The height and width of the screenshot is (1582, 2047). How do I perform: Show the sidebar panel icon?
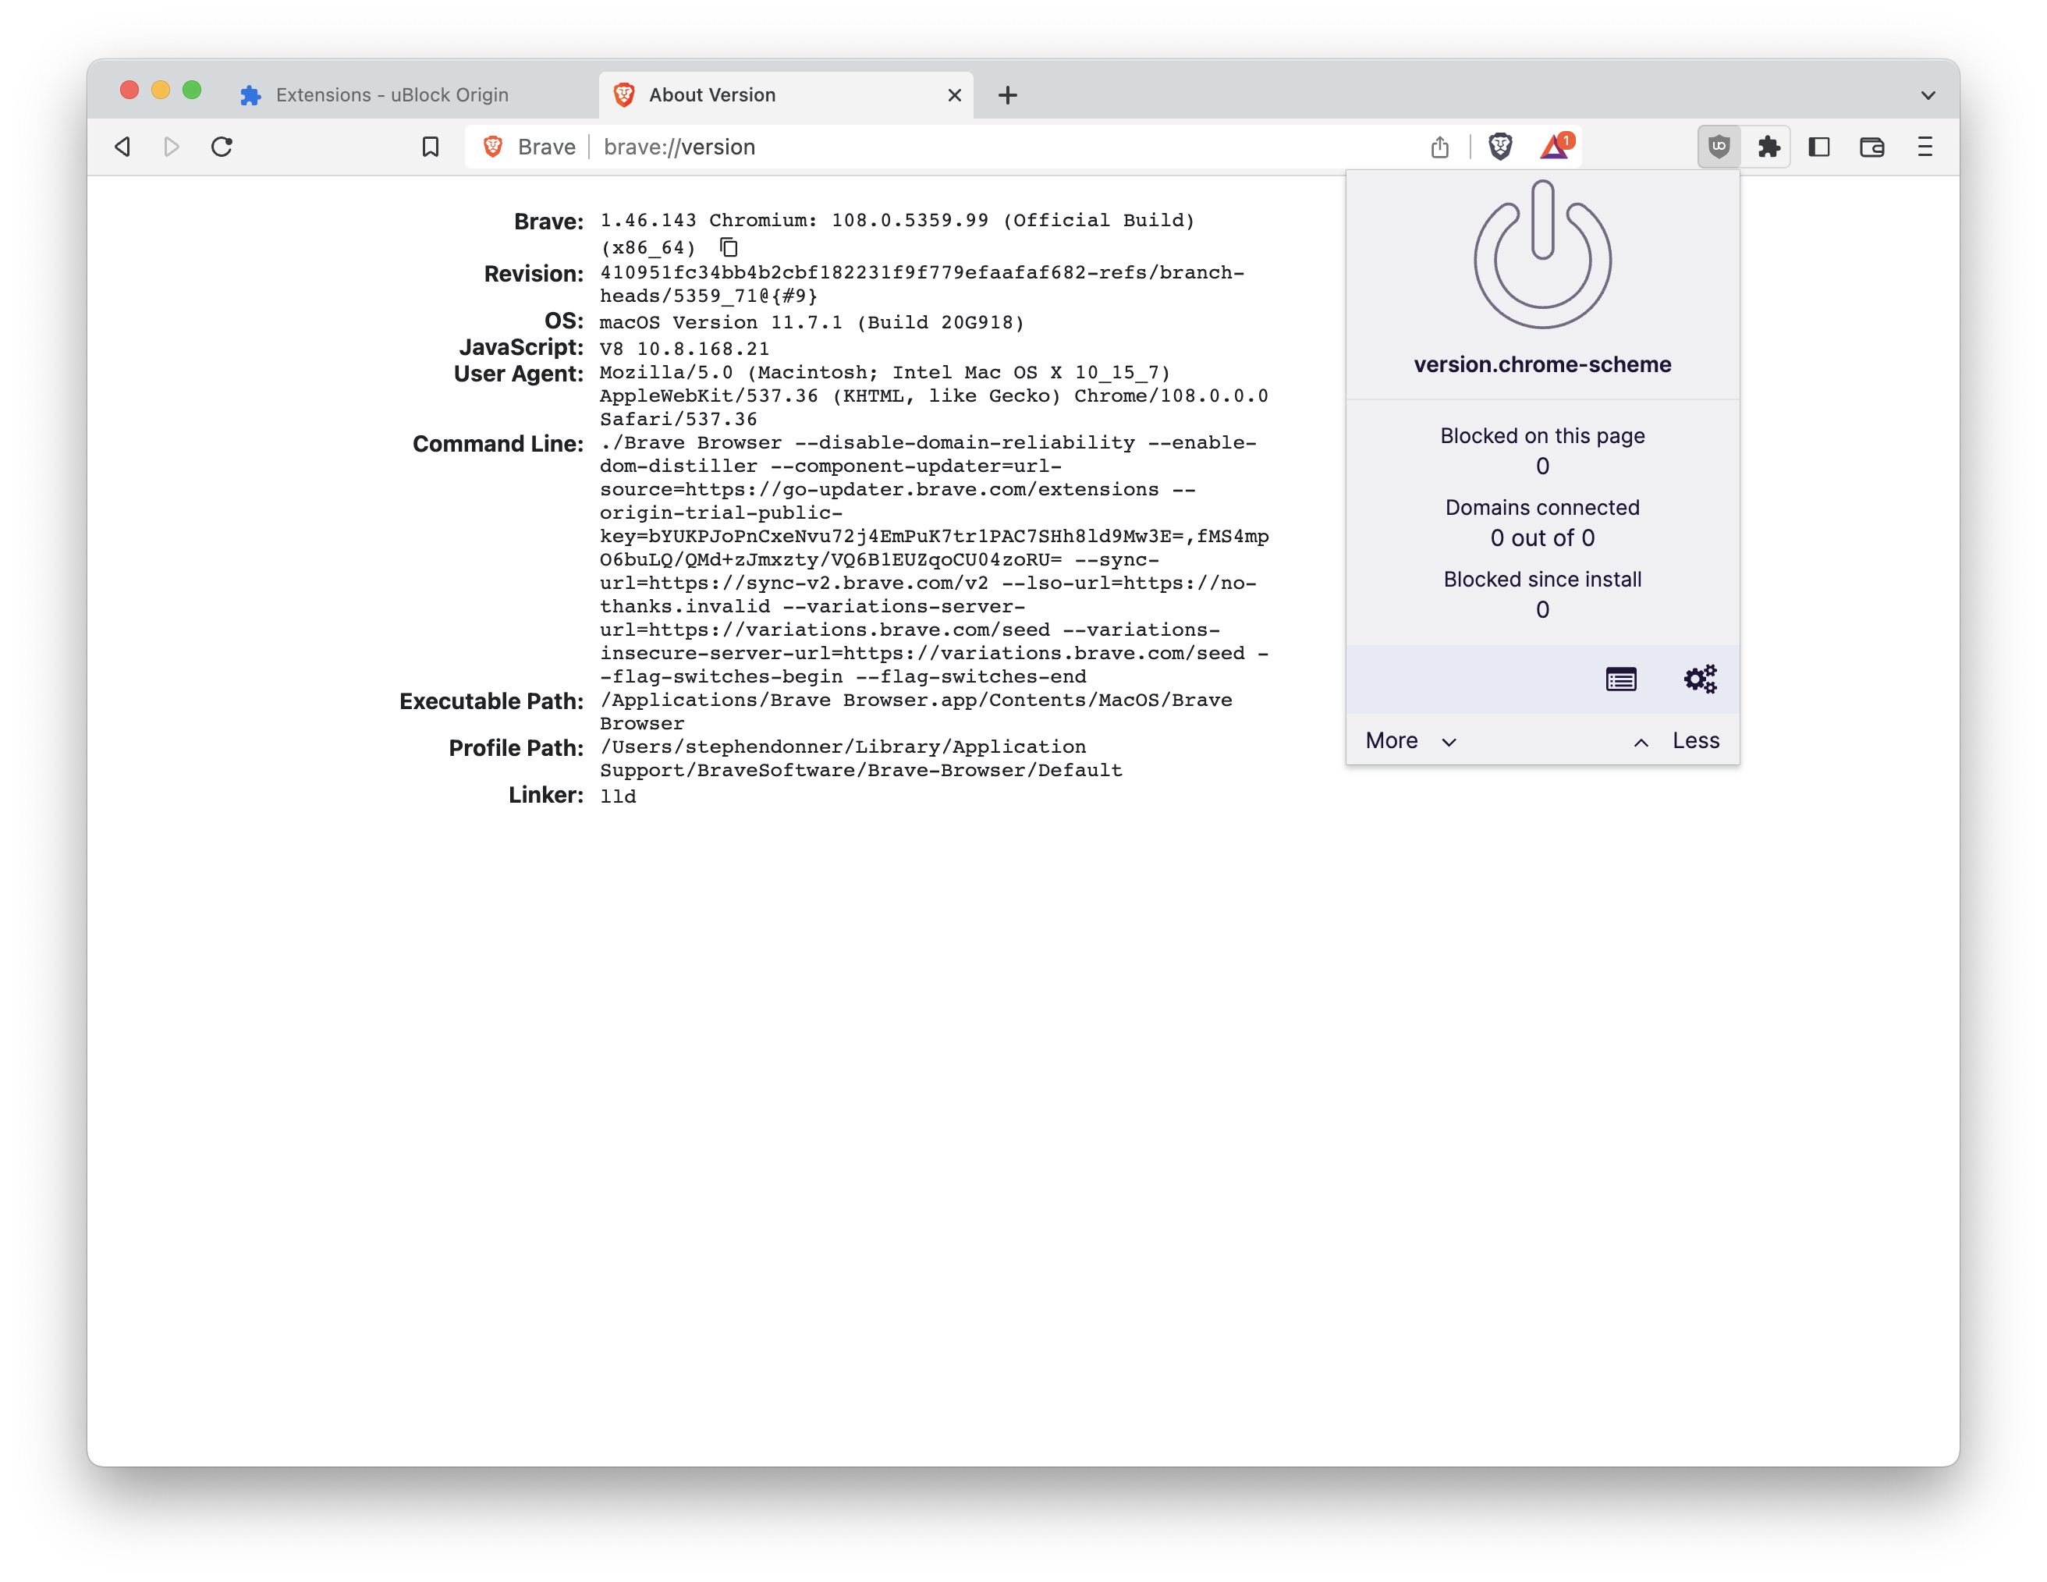pos(1819,146)
